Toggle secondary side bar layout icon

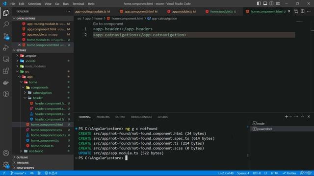[271, 3]
